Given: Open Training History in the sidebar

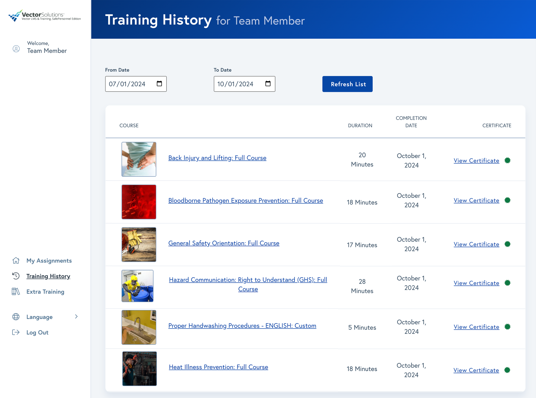Looking at the screenshot, I should (48, 276).
